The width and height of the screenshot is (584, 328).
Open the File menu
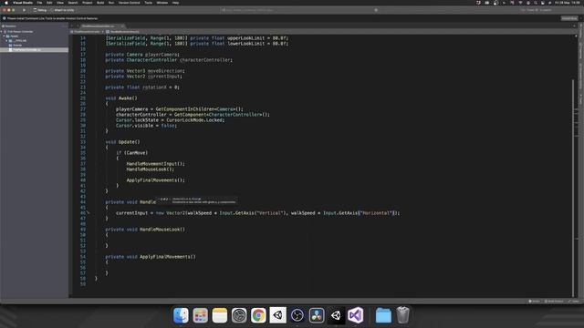[39, 3]
